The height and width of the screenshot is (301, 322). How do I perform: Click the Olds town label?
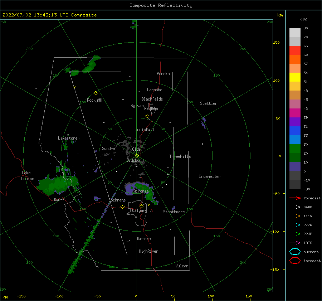tap(136, 149)
